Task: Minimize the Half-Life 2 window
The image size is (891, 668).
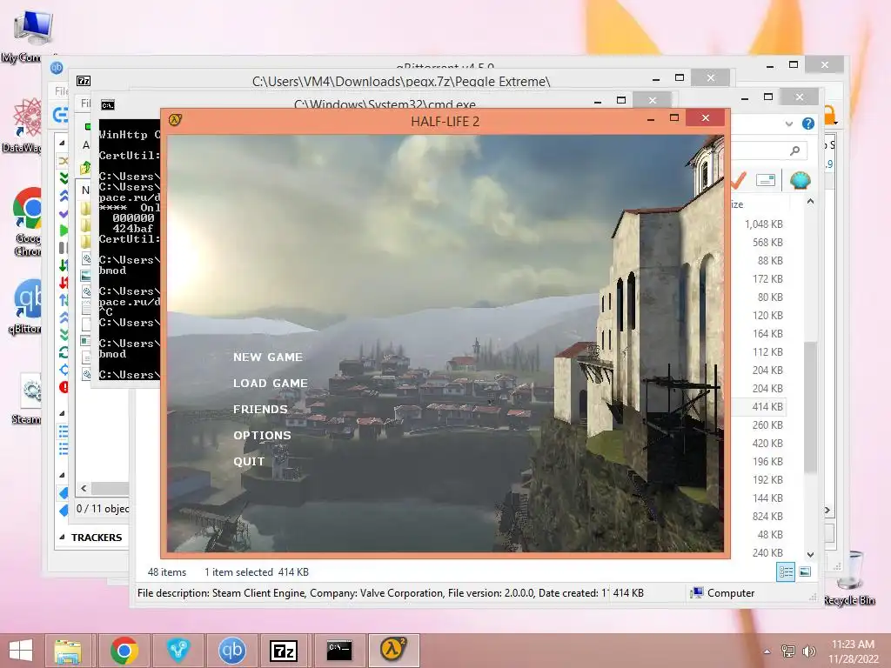Action: (x=651, y=119)
